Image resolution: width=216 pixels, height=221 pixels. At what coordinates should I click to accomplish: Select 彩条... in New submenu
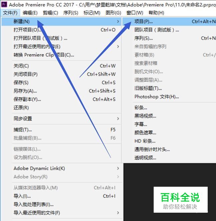[x=169, y=108]
